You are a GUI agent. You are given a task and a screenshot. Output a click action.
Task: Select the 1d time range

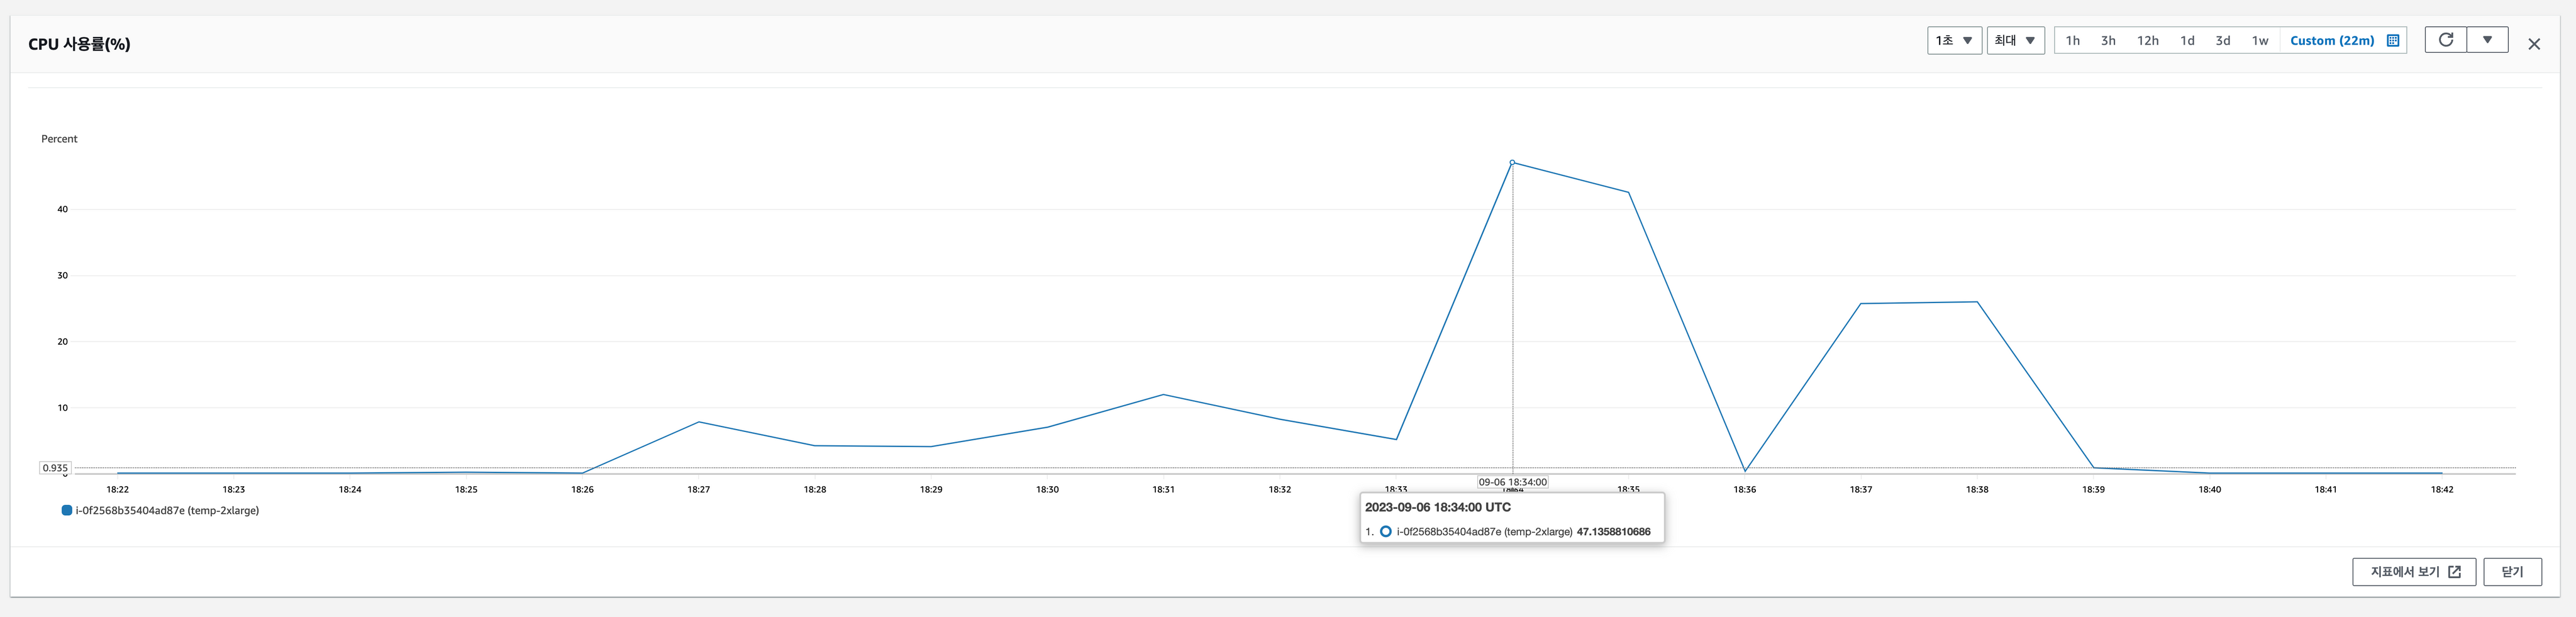coord(2187,41)
